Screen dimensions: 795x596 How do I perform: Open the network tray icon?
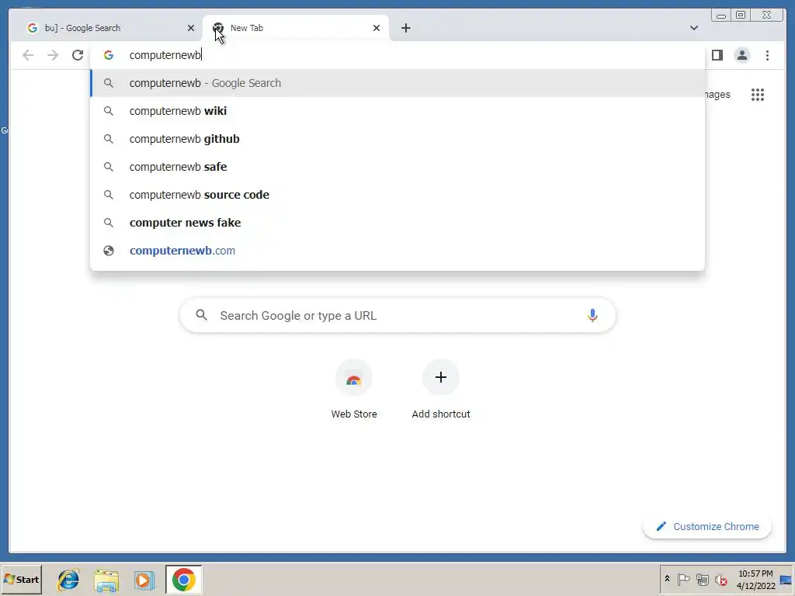(702, 579)
